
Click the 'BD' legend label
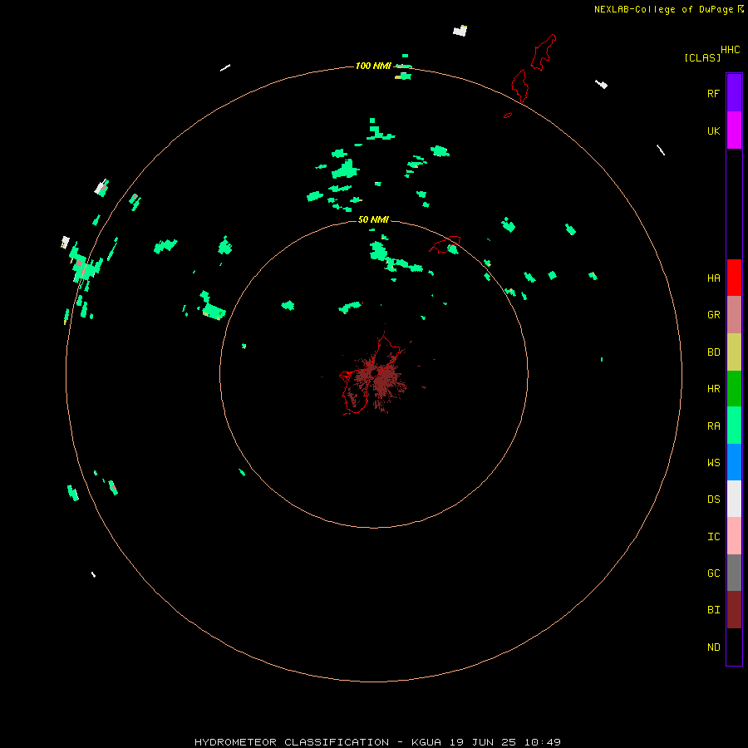pyautogui.click(x=713, y=352)
